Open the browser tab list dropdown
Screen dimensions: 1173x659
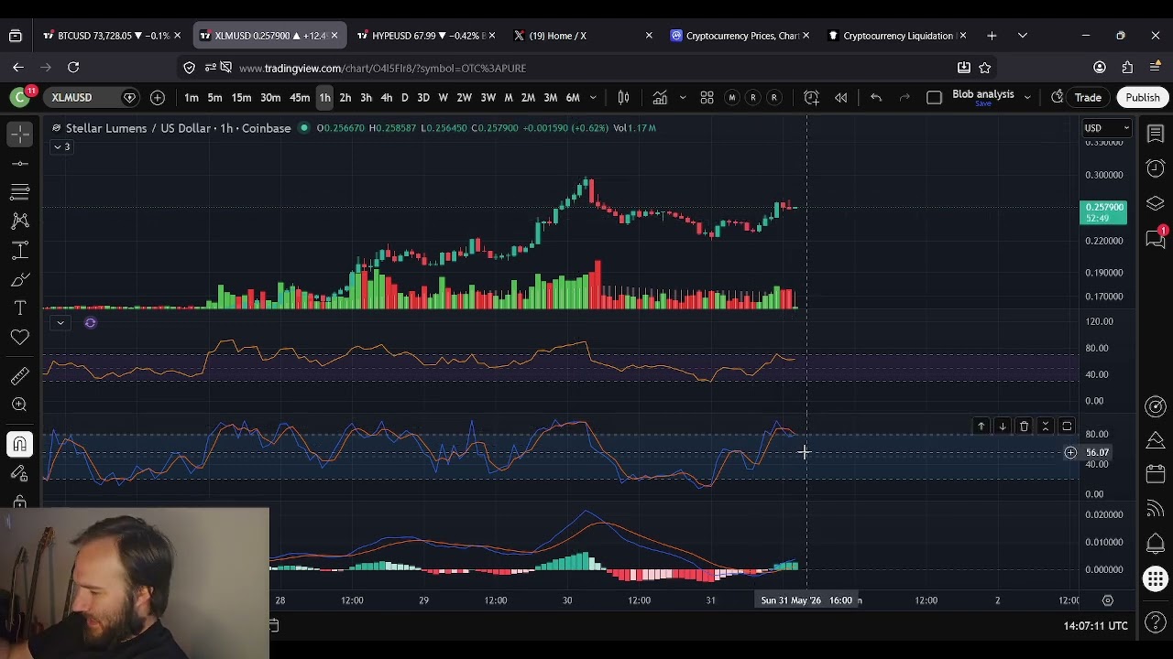[x=1022, y=36]
